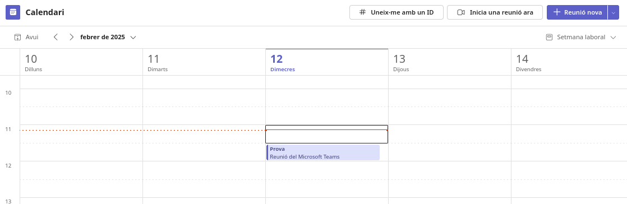Click the purple Calendari app icon
The height and width of the screenshot is (204, 627).
coord(13,12)
